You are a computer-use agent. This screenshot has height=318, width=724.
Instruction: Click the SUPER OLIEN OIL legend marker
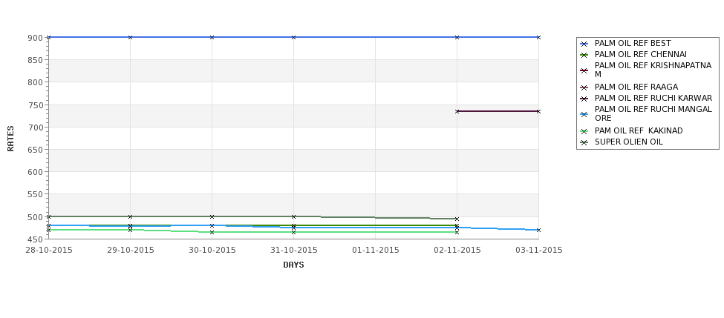click(584, 143)
